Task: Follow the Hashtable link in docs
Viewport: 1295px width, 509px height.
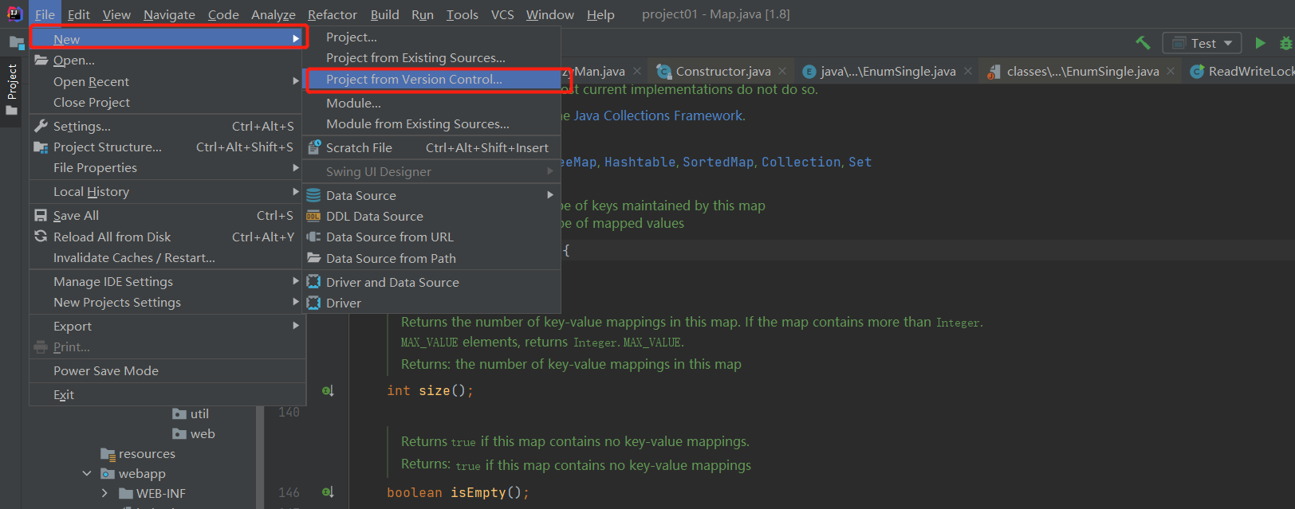Action: 640,162
